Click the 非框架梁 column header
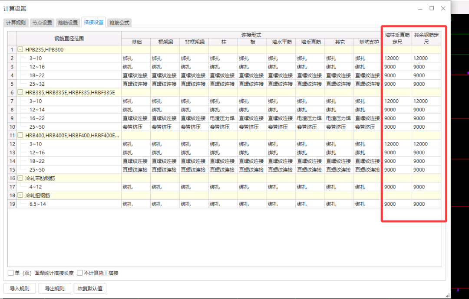Screen dimensions: 469x299 tap(194, 42)
